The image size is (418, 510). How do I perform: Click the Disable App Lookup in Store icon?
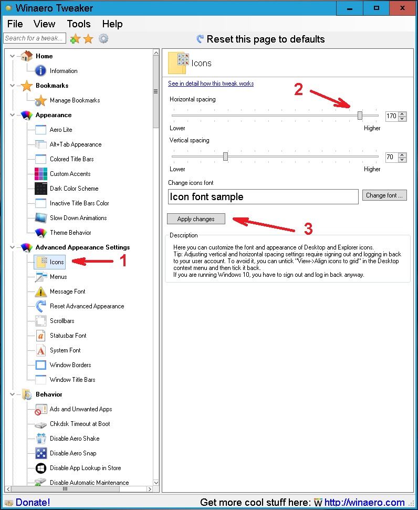pos(40,467)
